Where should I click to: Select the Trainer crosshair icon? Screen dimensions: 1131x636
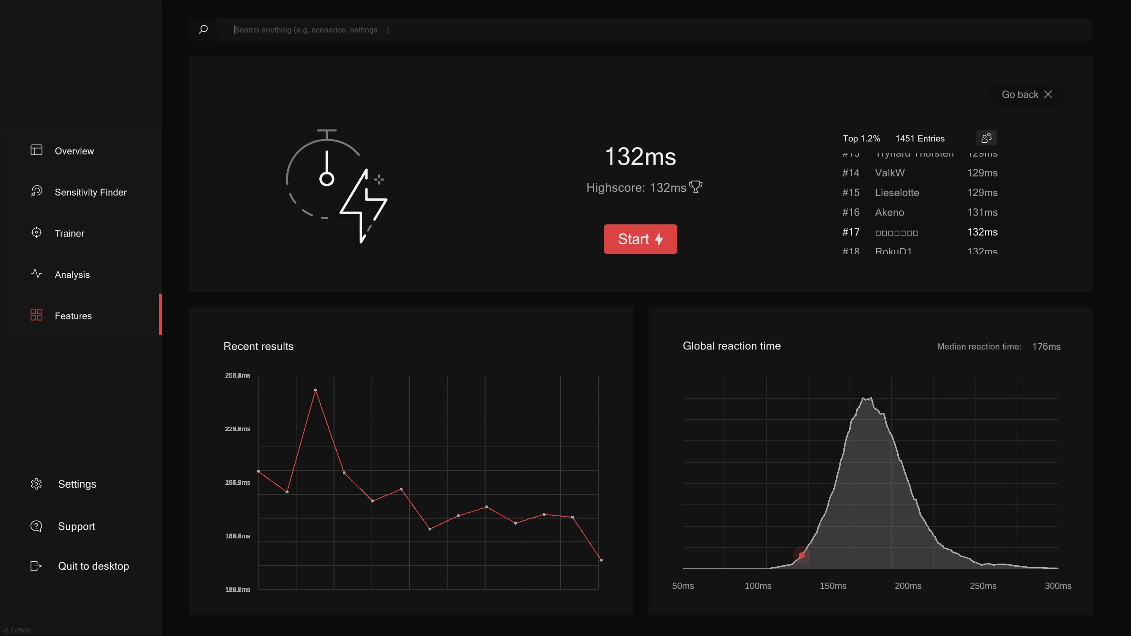click(x=36, y=232)
